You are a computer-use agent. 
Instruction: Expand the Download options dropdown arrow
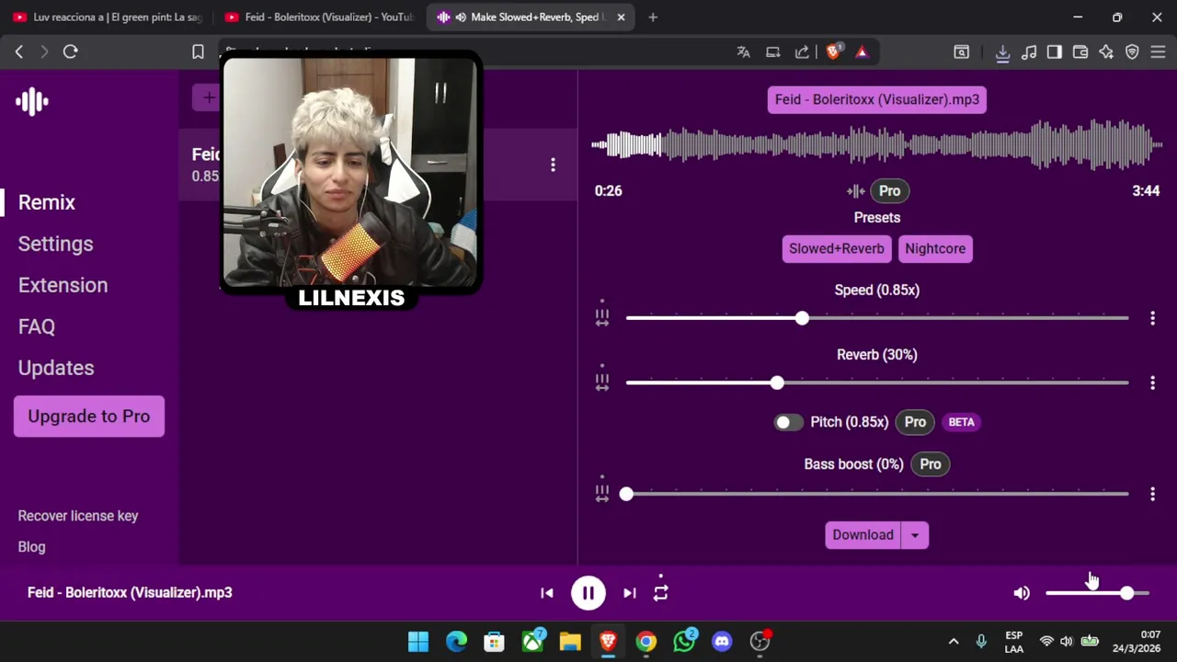pos(915,535)
